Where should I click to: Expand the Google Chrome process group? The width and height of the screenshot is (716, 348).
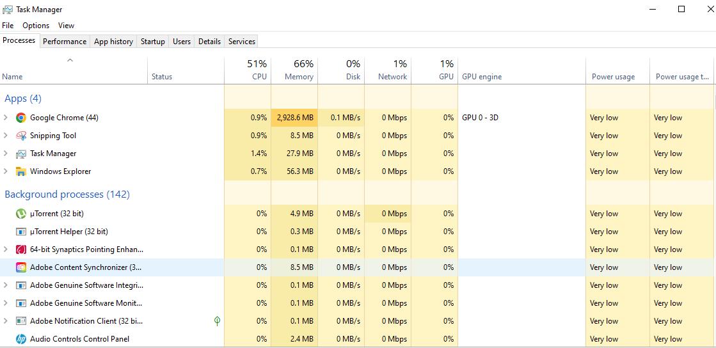[x=6, y=118]
